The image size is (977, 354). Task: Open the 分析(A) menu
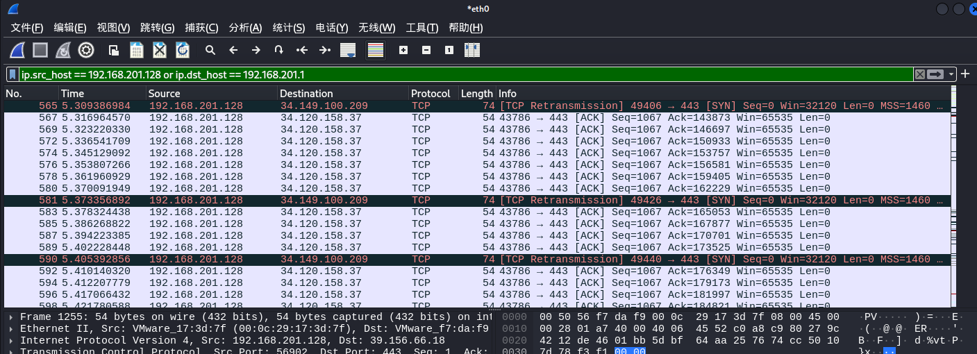(x=245, y=28)
